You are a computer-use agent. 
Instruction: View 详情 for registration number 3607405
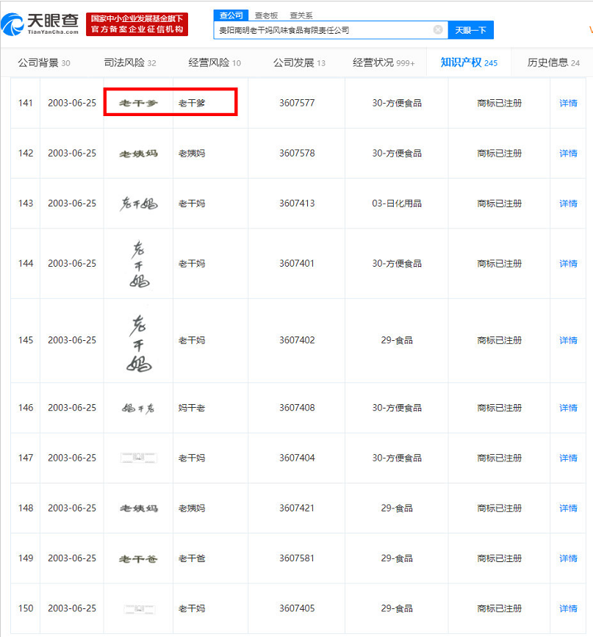point(568,608)
